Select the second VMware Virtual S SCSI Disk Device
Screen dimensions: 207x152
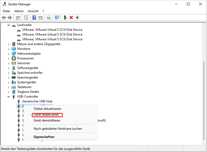coord(52,34)
